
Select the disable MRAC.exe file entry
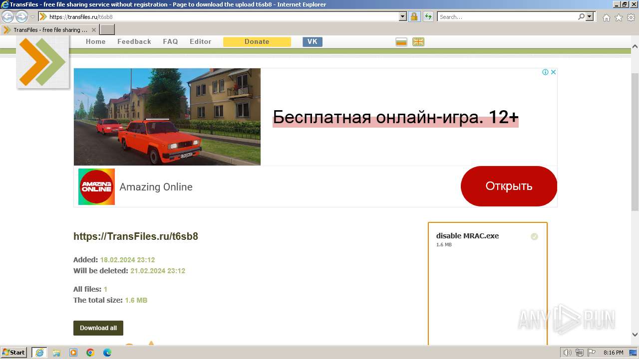[467, 236]
